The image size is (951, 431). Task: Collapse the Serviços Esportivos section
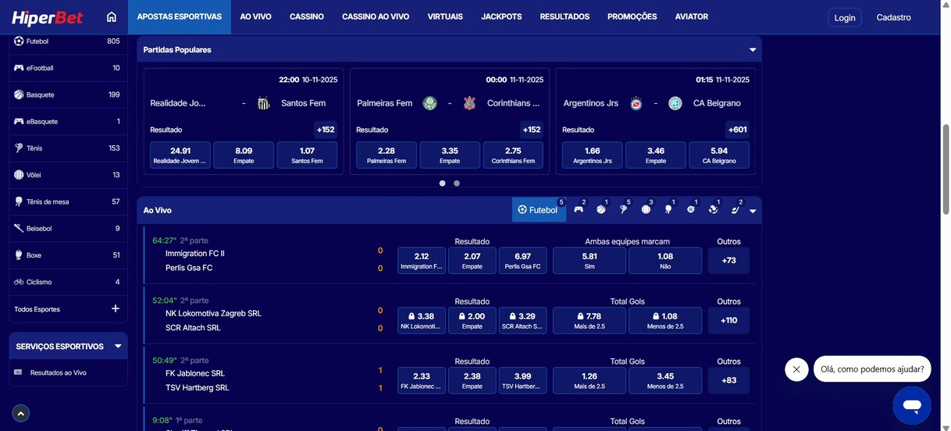[x=118, y=346]
